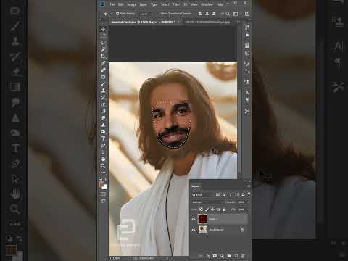Open the Opacity slider arrow
This screenshot has width=348, height=261.
(247, 202)
